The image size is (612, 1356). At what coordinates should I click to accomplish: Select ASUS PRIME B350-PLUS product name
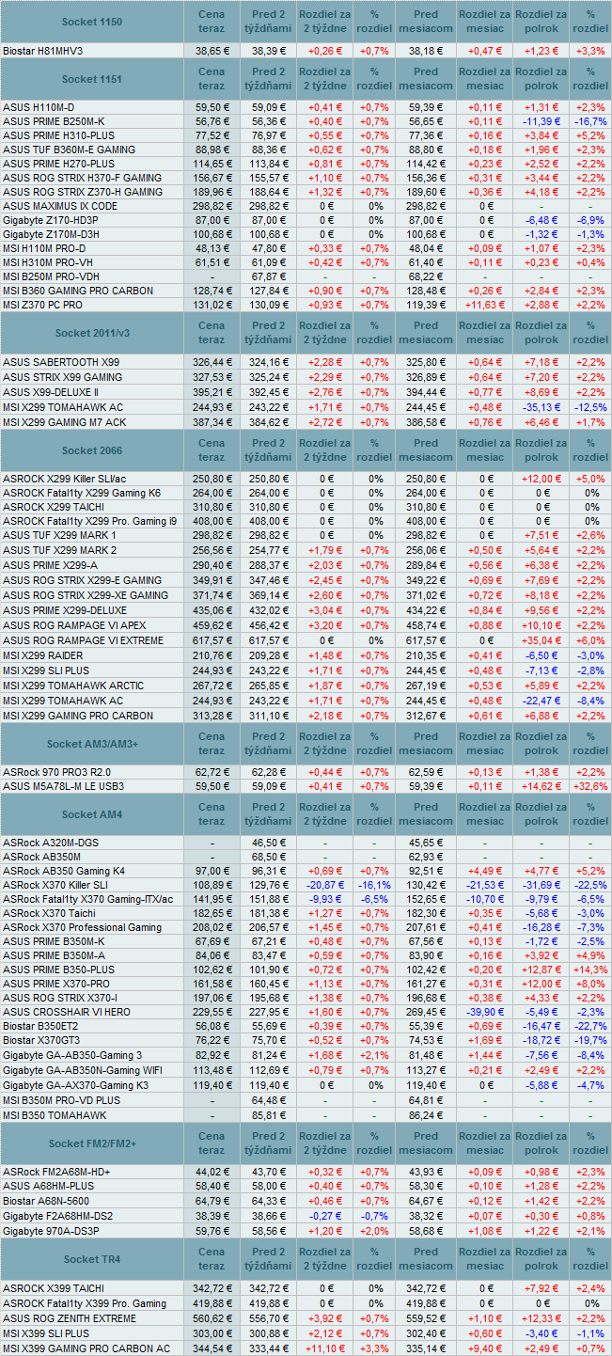(58, 970)
